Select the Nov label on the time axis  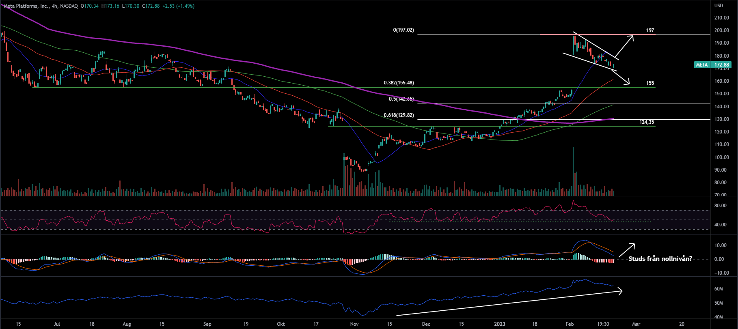[x=354, y=324]
